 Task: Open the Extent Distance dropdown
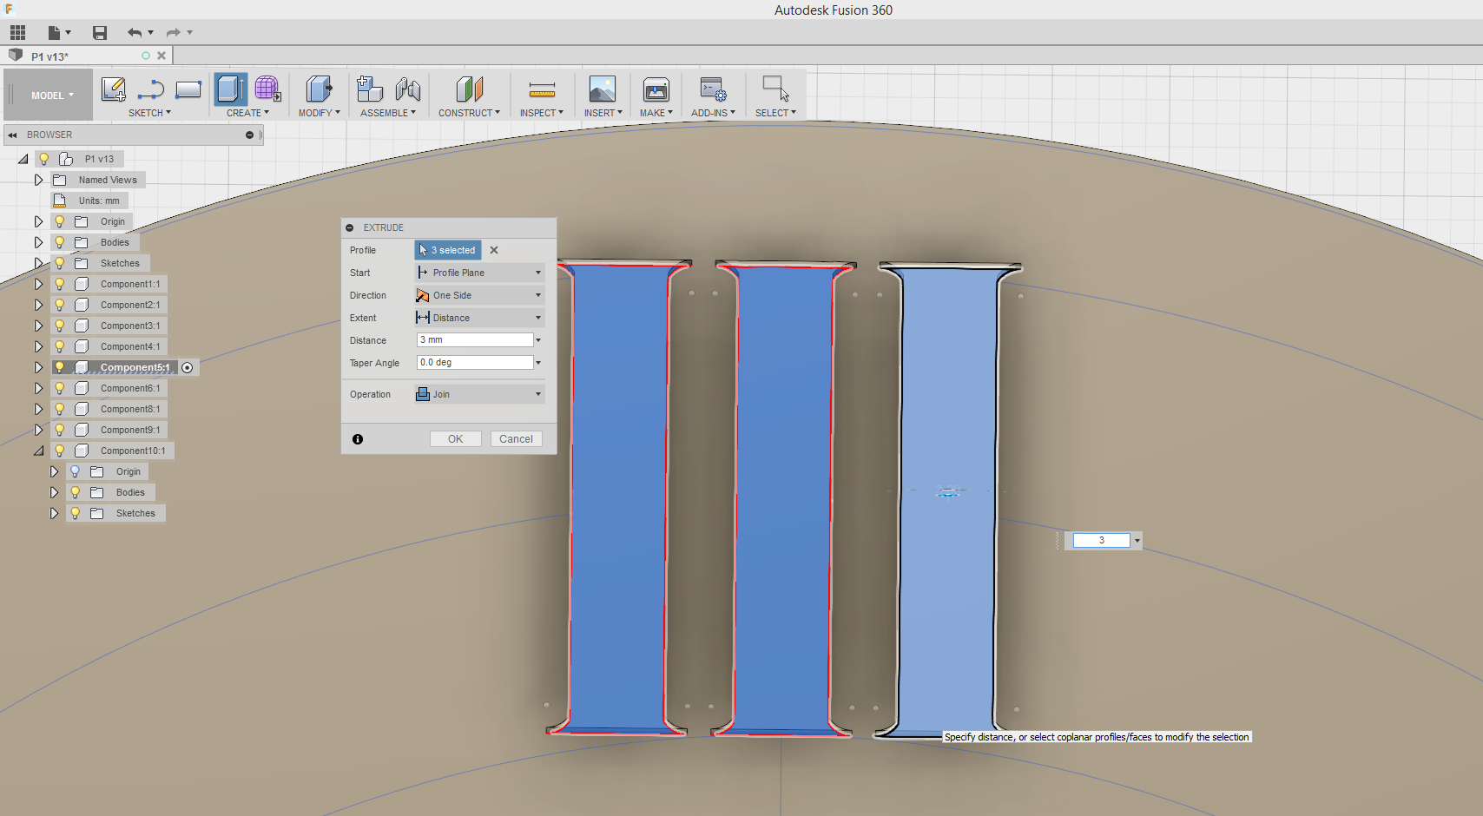coord(479,318)
